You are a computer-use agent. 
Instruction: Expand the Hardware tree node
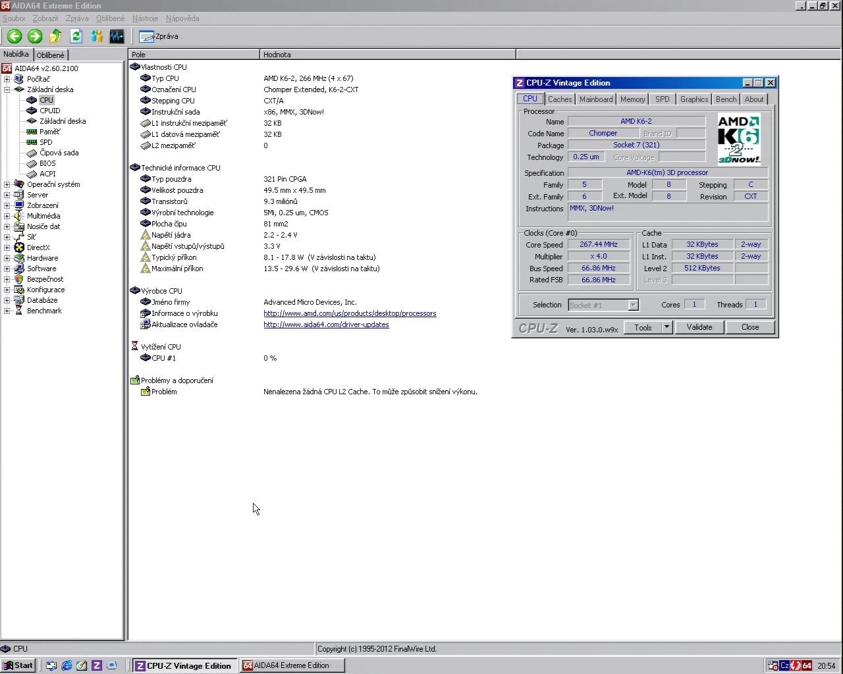click(7, 258)
